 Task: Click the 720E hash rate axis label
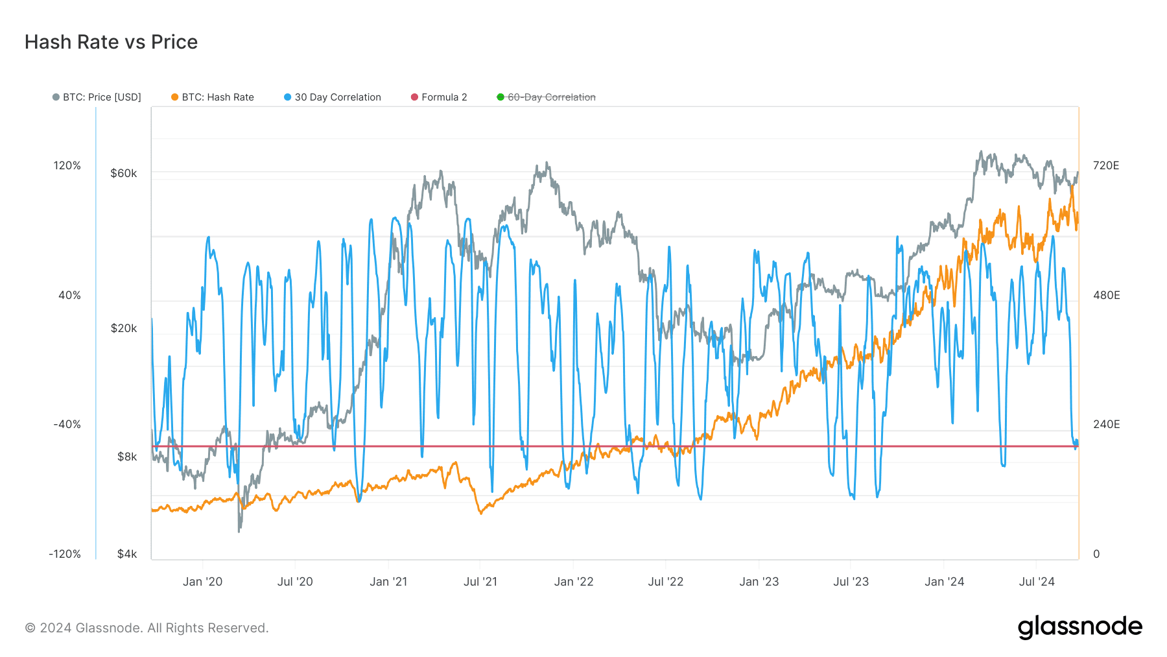[1106, 165]
